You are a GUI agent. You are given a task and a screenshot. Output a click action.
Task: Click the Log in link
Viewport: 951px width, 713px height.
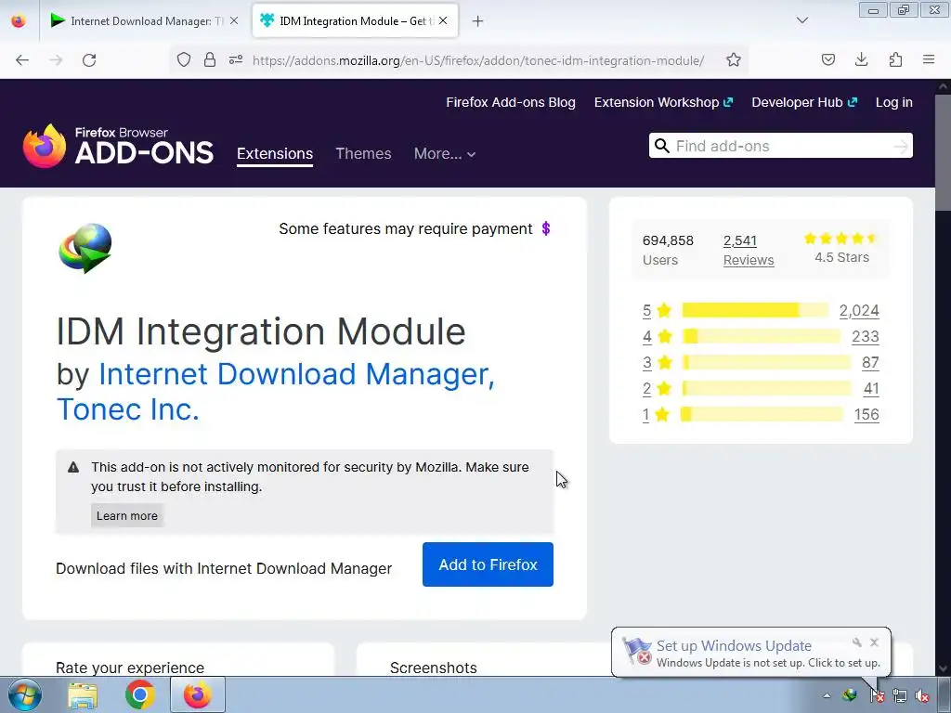click(894, 102)
